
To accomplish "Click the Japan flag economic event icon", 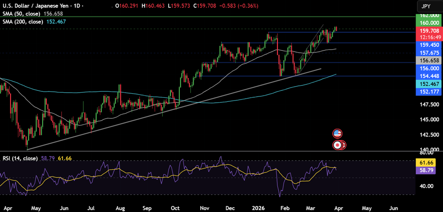I will pos(338,145).
